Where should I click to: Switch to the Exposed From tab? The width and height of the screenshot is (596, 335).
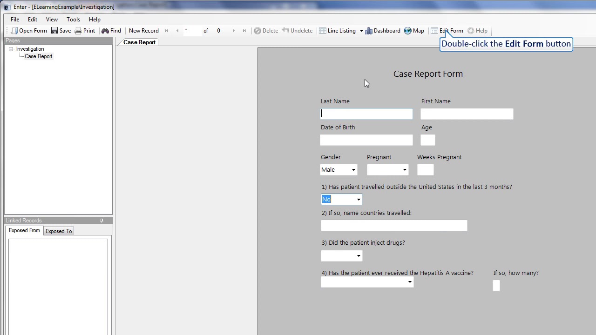pos(24,231)
